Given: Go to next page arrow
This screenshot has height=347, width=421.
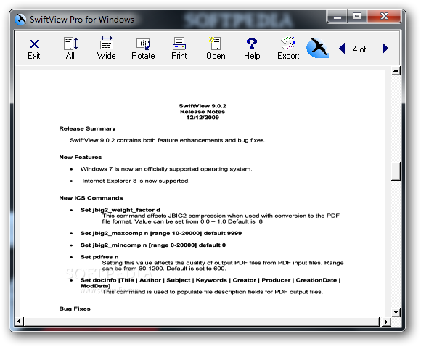Looking at the screenshot, I should pyautogui.click(x=385, y=49).
